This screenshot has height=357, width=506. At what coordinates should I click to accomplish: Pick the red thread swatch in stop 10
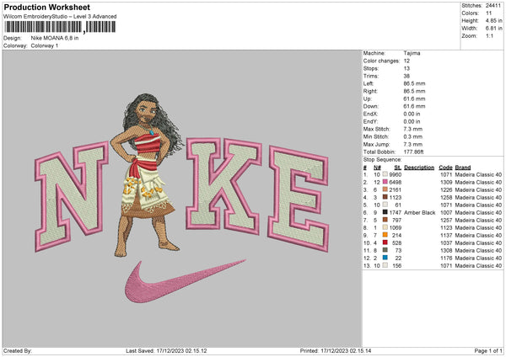click(385, 242)
